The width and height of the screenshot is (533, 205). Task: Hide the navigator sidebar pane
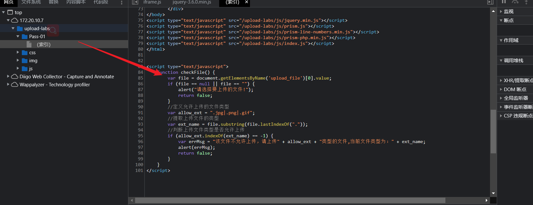135,2
